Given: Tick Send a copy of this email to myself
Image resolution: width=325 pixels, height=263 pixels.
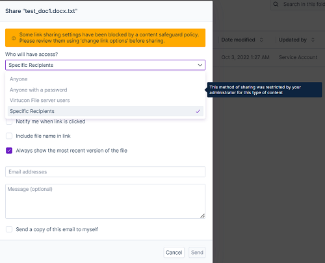Looking at the screenshot, I should tap(9, 229).
